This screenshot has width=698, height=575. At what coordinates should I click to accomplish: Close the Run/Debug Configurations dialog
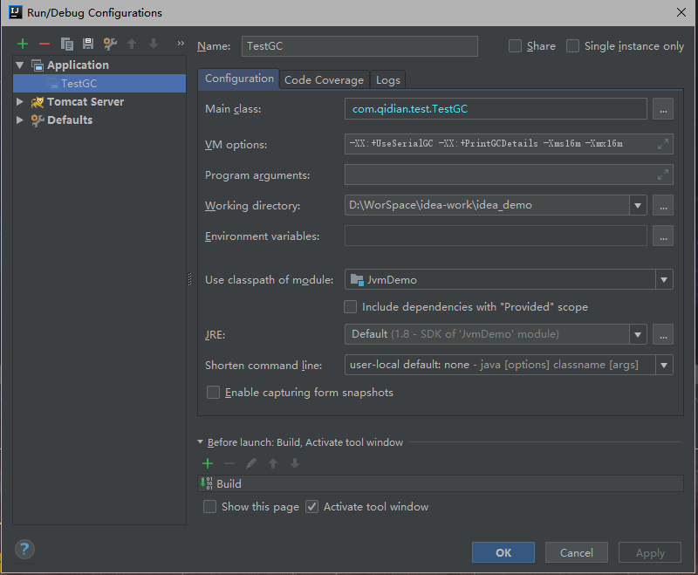tap(681, 12)
